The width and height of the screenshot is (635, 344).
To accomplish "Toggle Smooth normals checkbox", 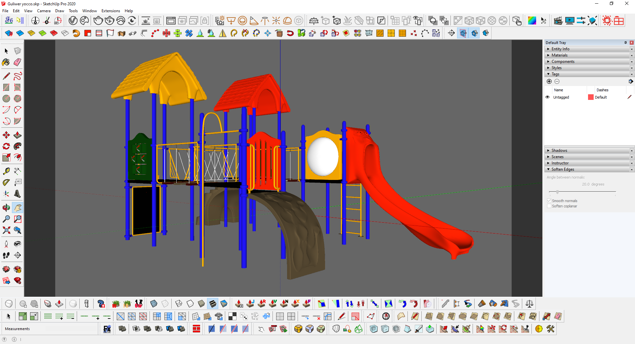I will [x=549, y=201].
